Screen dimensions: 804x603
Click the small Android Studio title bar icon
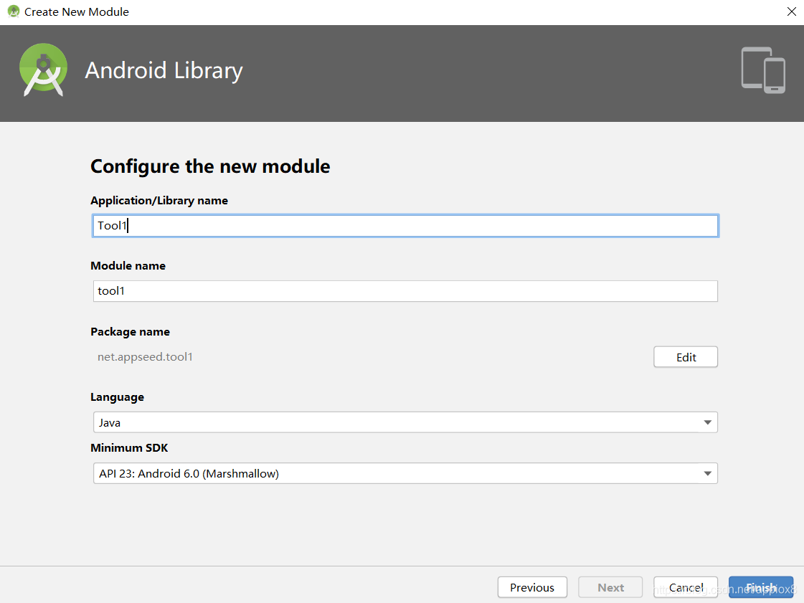[x=14, y=11]
